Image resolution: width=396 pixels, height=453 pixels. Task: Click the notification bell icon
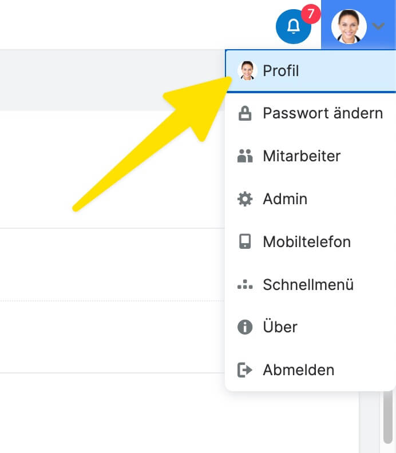(x=293, y=26)
